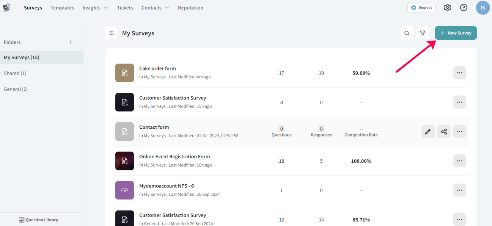Image resolution: width=492 pixels, height=226 pixels.
Task: Go to the Surveys tab
Action: 33,8
